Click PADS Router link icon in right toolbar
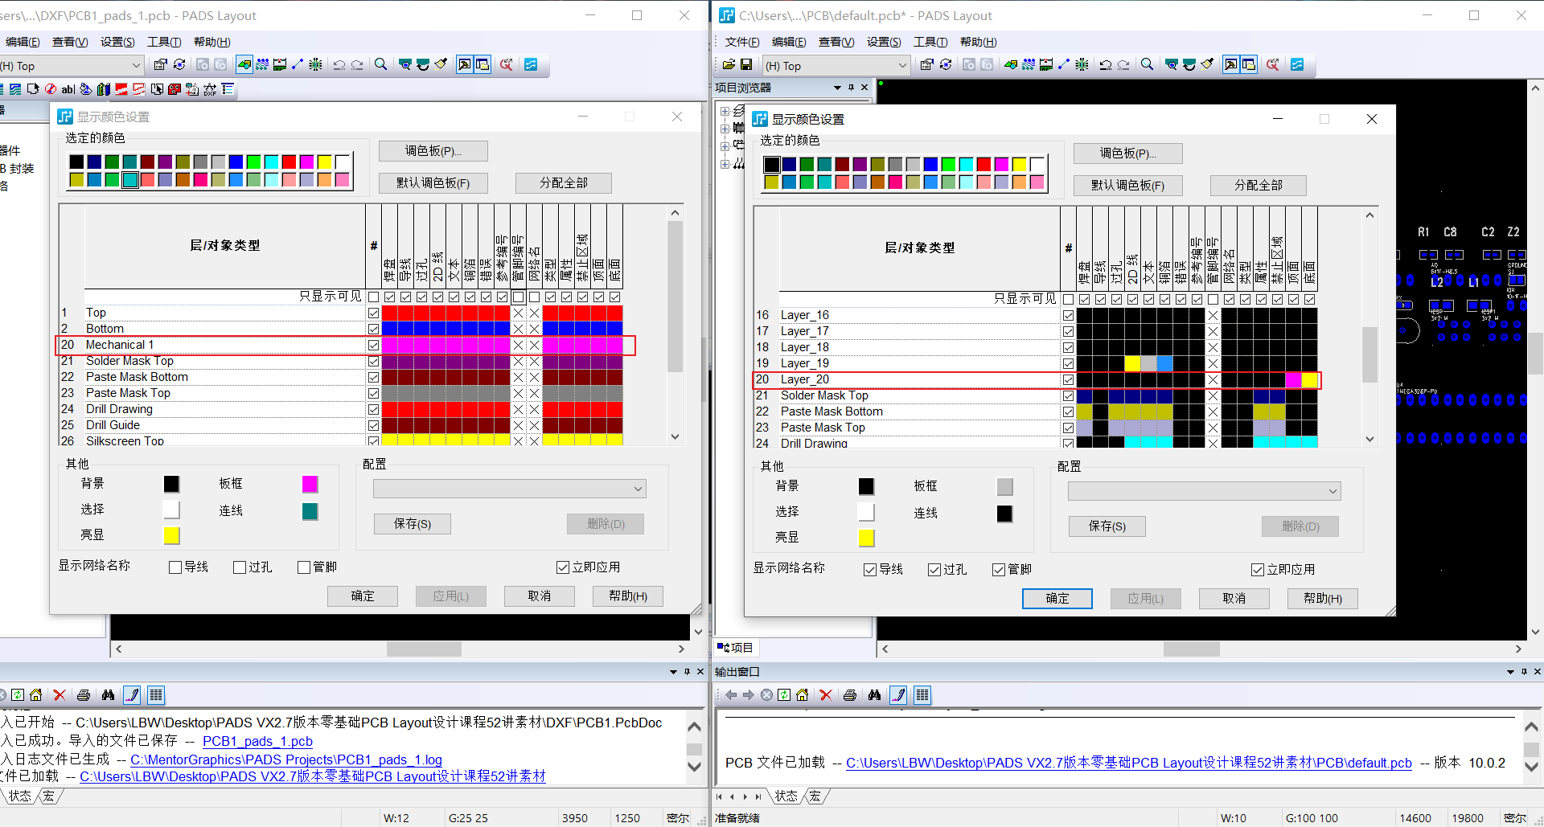Image resolution: width=1544 pixels, height=827 pixels. 1297,65
